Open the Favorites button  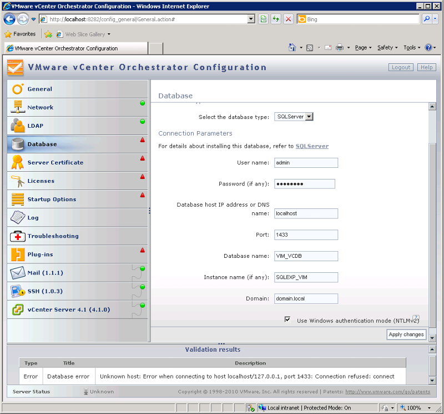click(x=21, y=34)
